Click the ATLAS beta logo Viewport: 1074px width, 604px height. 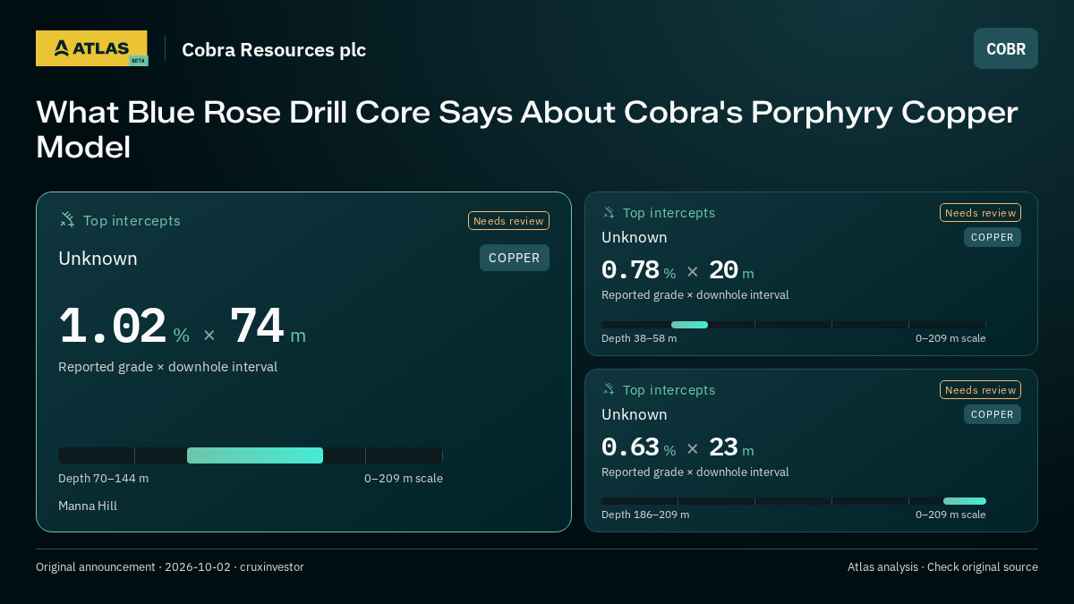click(x=91, y=48)
